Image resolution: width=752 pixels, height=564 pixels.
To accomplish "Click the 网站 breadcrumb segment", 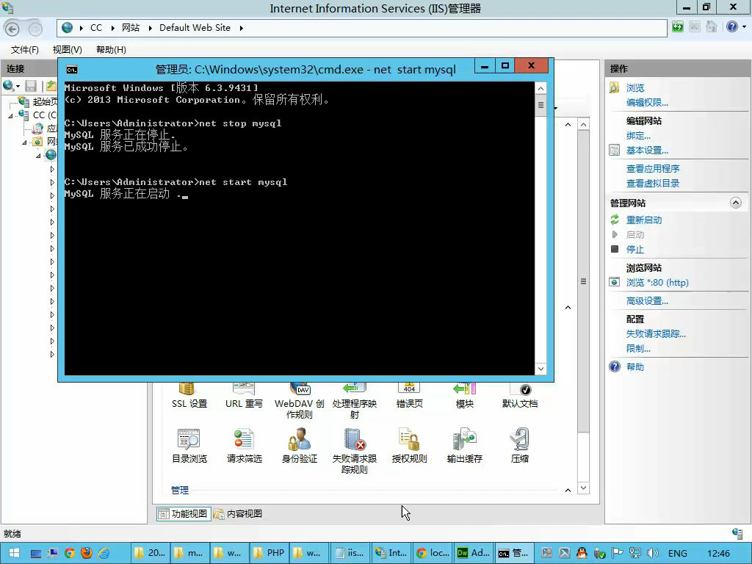I will 131,28.
